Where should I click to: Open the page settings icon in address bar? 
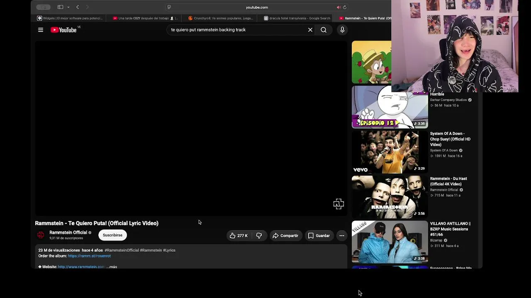(x=169, y=7)
